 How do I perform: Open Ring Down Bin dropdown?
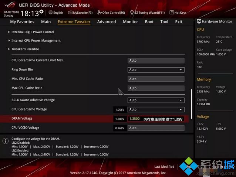point(156,70)
